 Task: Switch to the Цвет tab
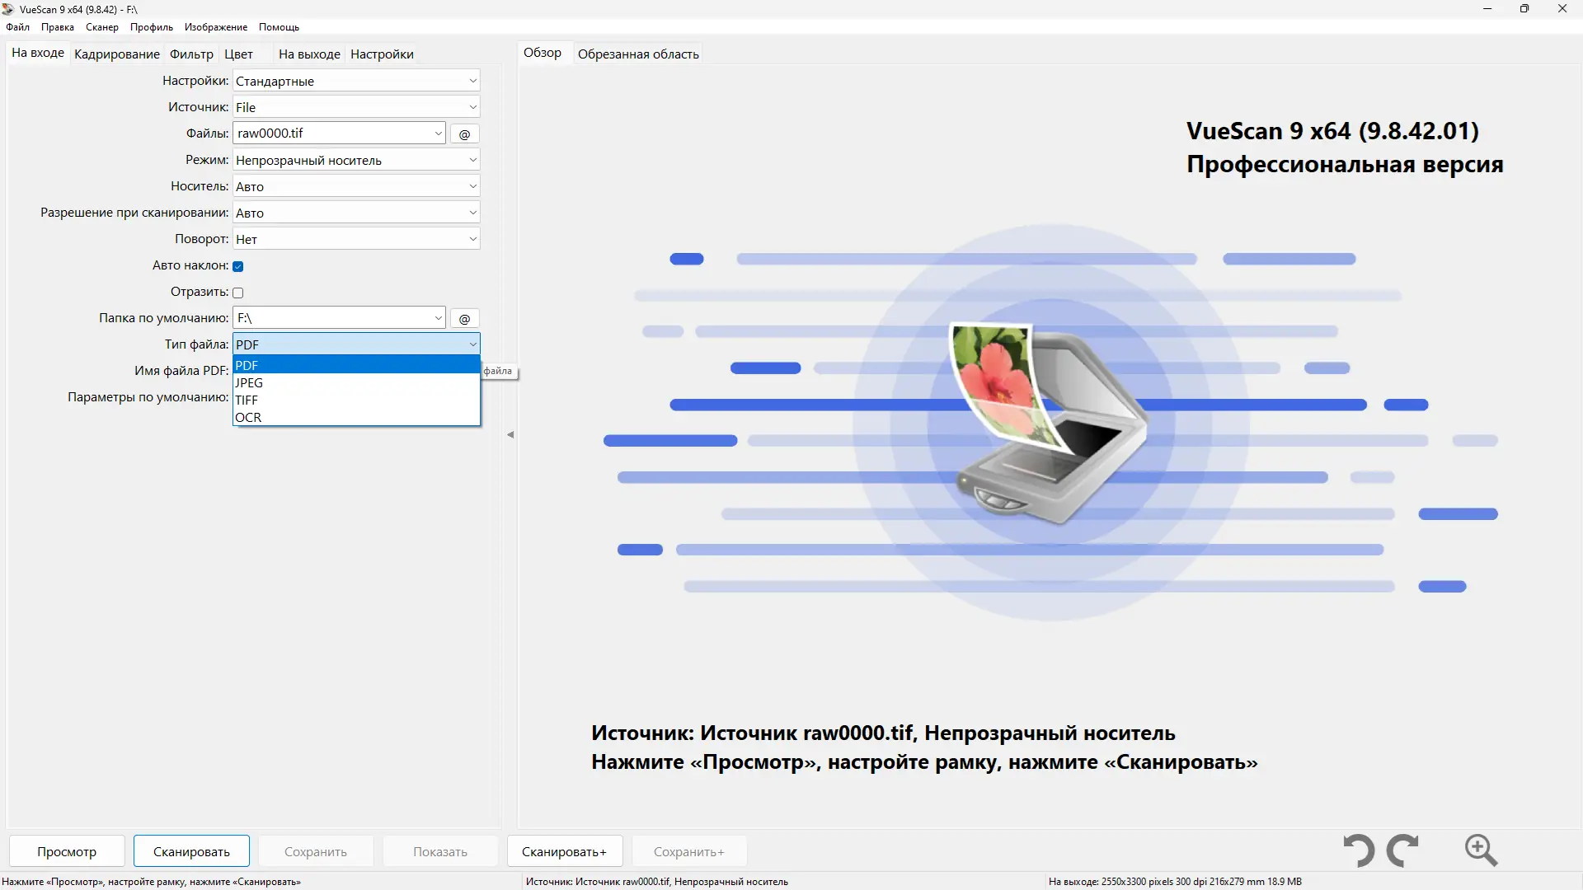coord(237,54)
